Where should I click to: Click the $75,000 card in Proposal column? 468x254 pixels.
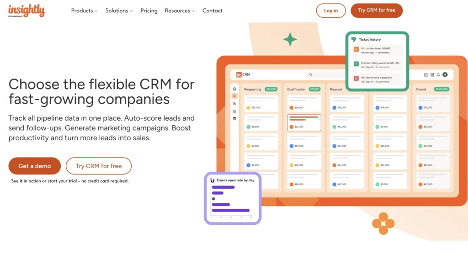click(x=347, y=104)
